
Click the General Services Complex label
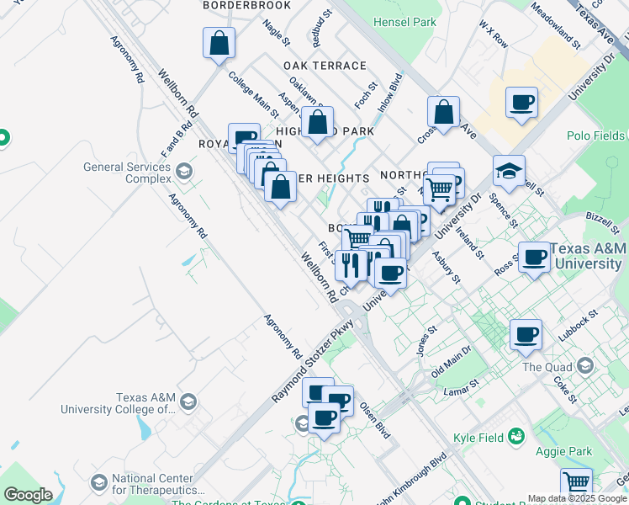pos(127,173)
